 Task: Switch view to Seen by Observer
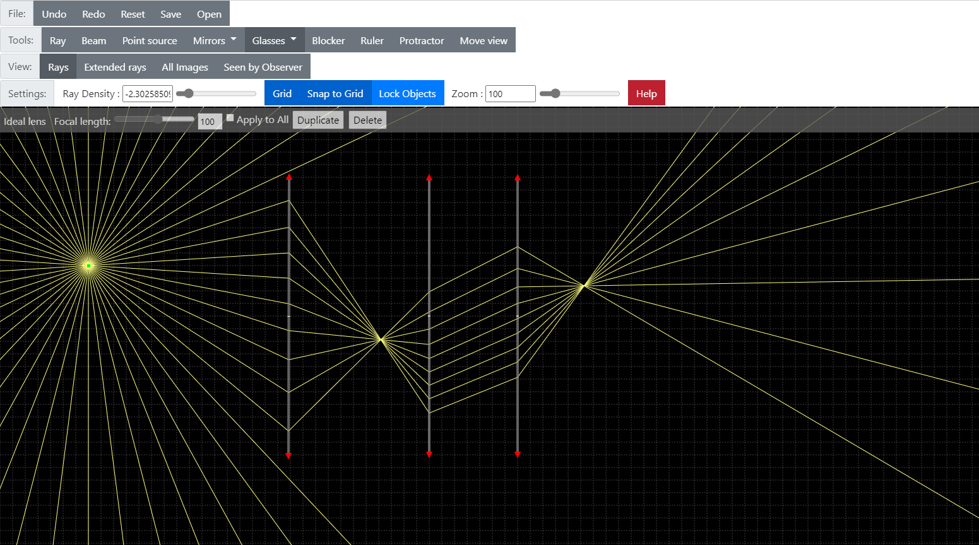pyautogui.click(x=263, y=67)
